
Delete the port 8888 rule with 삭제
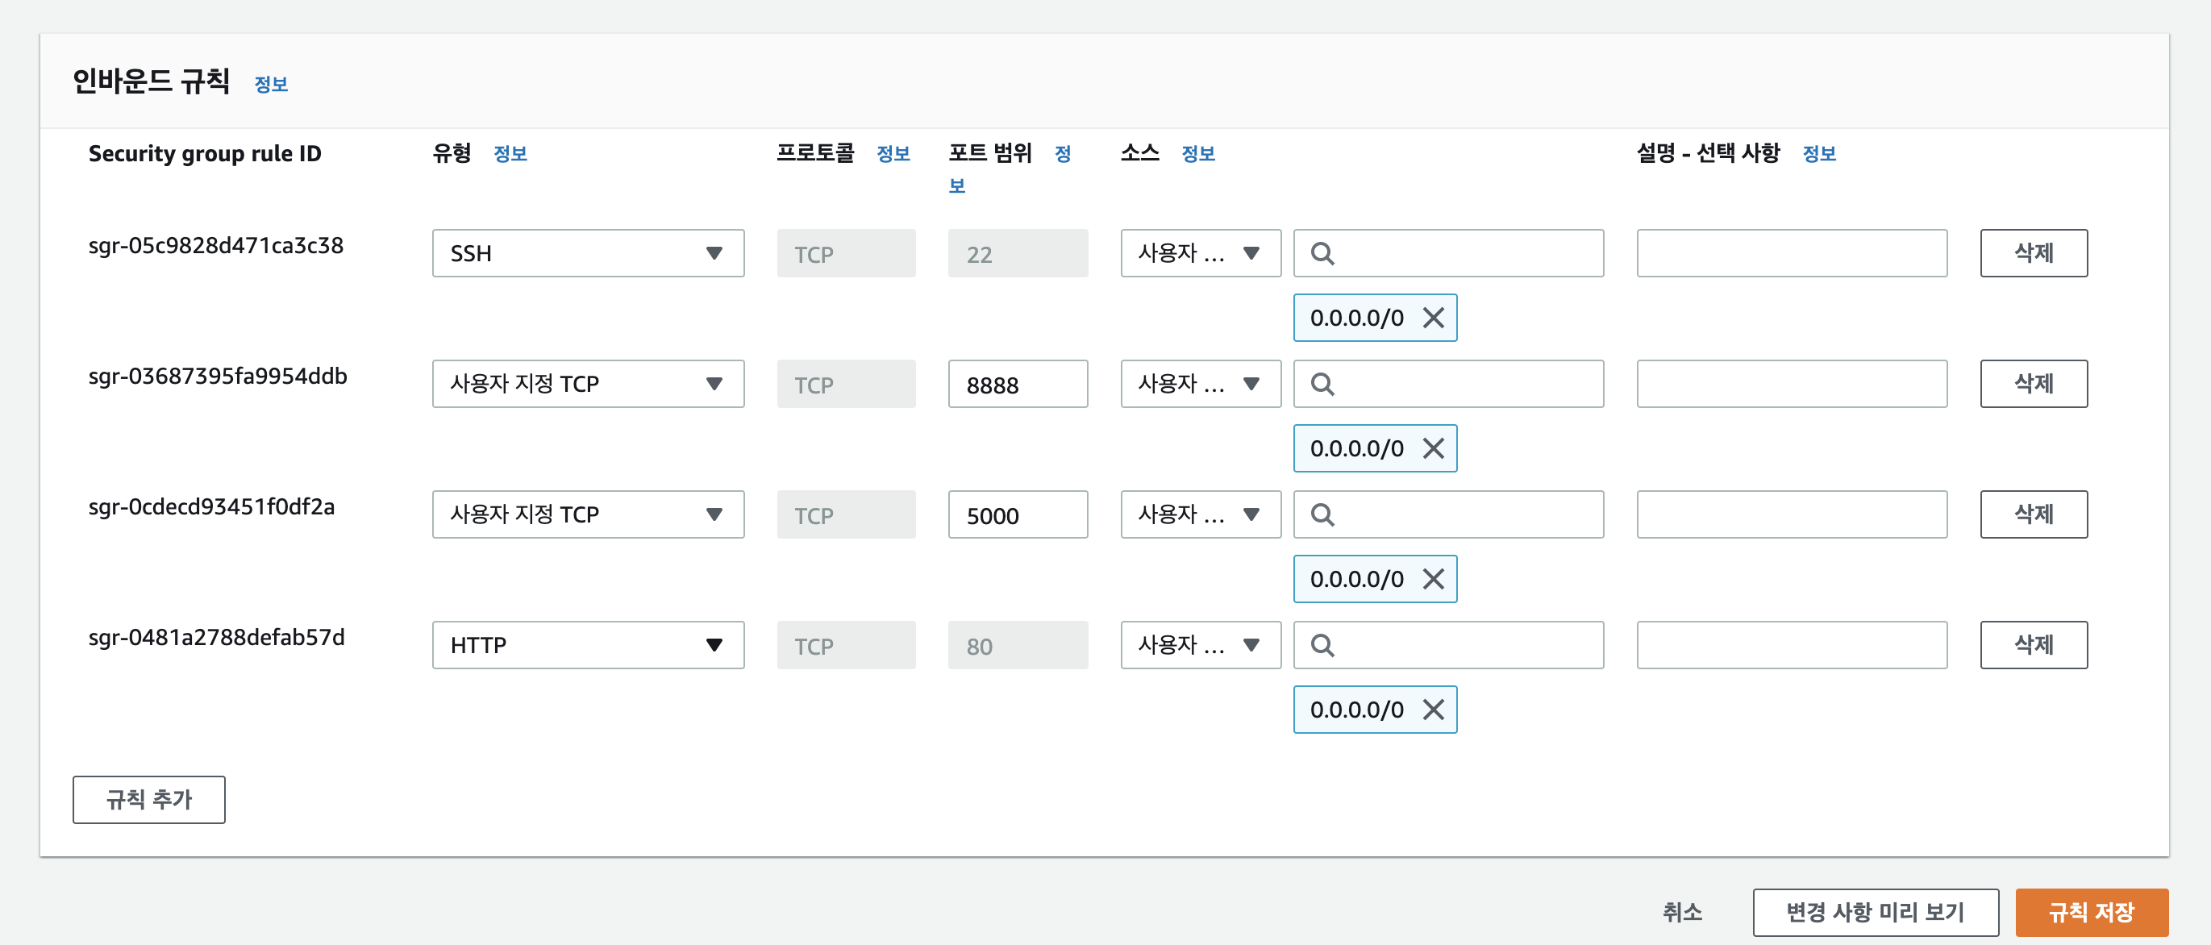tap(2033, 384)
